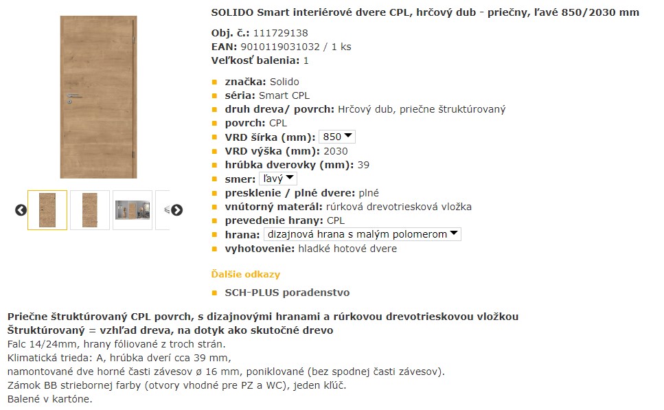This screenshot has height=410, width=664.
Task: Click the EAN code 9010119031032
Action: point(280,47)
